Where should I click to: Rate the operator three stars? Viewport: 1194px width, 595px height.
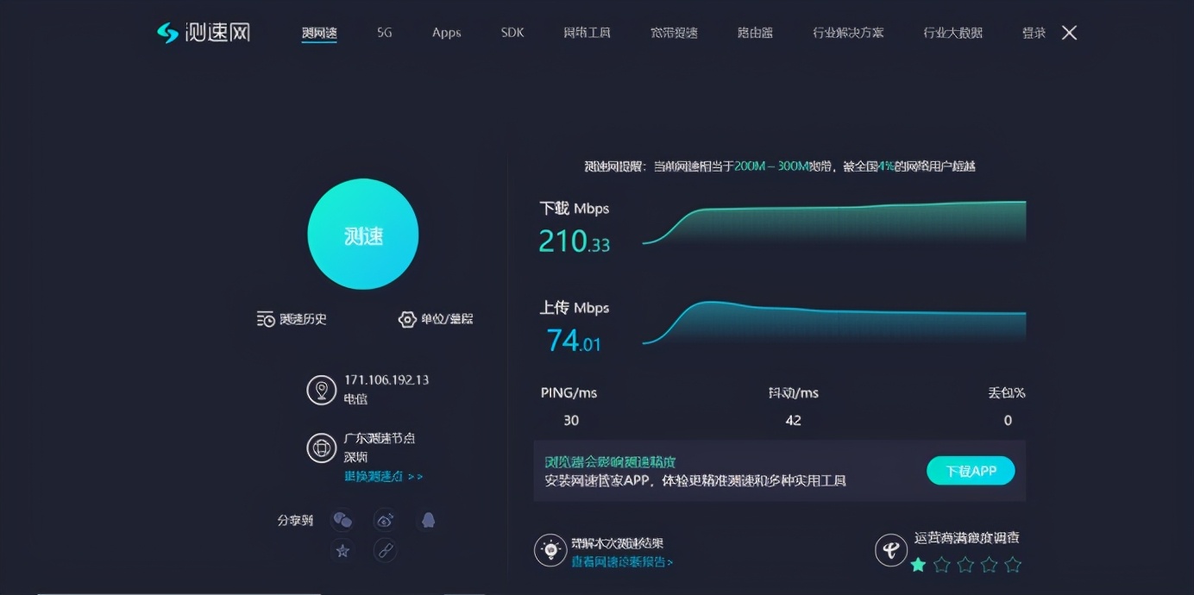tap(965, 565)
